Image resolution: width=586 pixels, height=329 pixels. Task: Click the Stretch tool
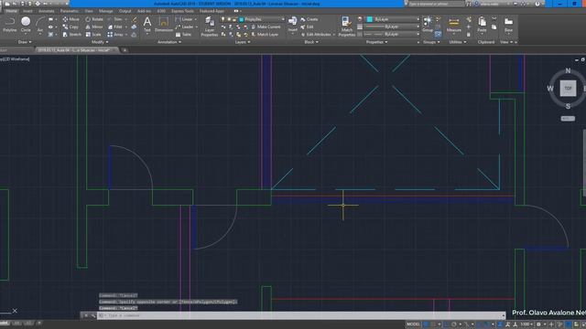[x=71, y=35]
